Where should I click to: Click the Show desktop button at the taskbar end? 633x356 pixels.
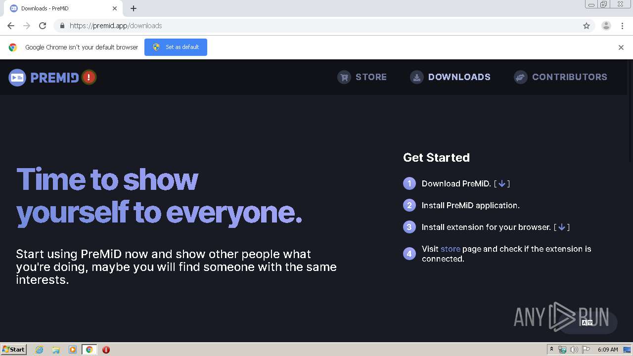click(628, 350)
